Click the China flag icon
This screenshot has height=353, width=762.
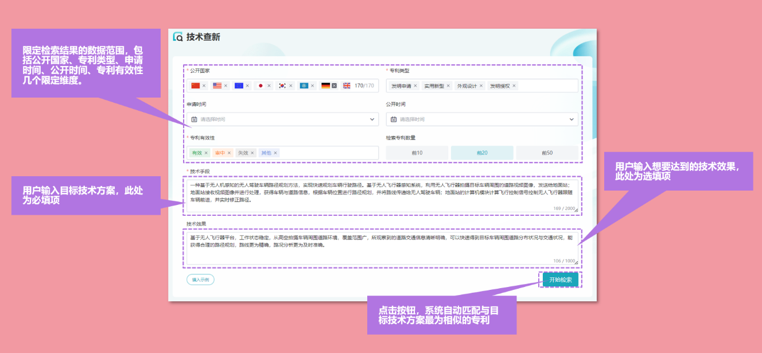point(195,86)
